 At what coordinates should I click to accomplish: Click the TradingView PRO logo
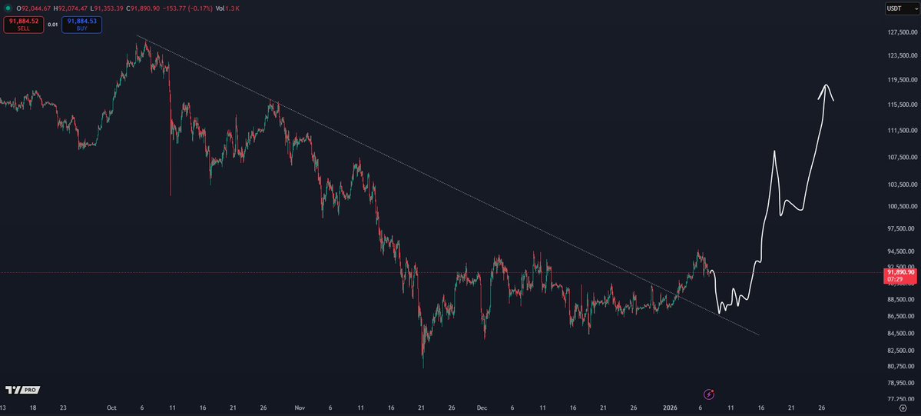[22, 390]
